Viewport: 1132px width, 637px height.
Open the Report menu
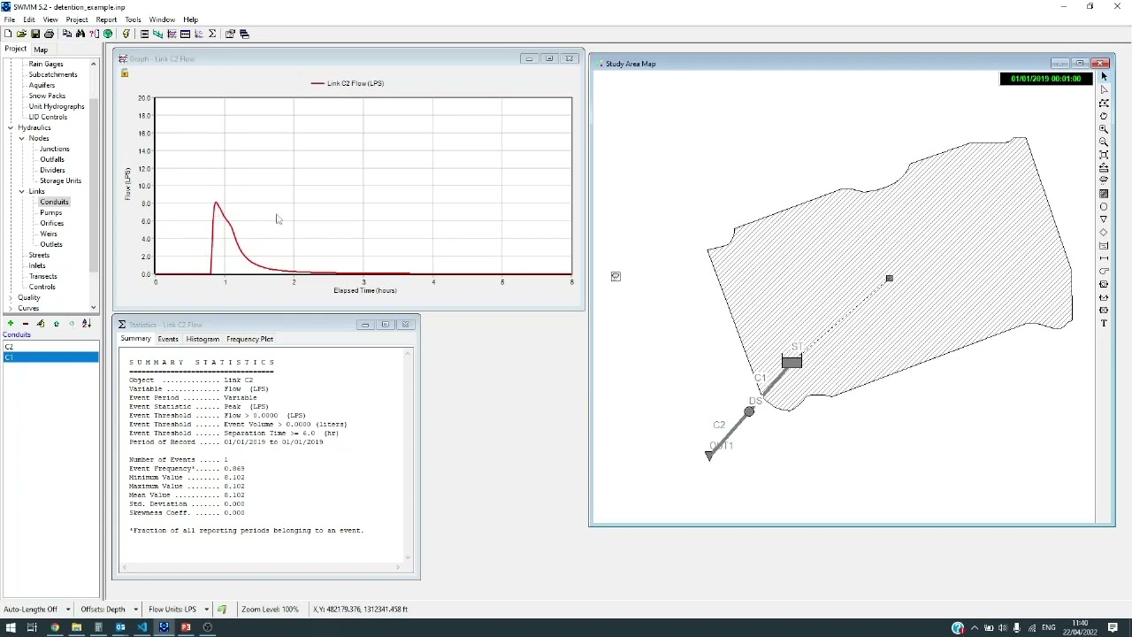click(106, 19)
